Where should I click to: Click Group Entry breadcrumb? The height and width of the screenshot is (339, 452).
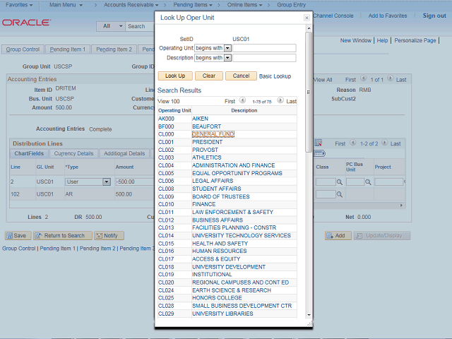click(291, 5)
